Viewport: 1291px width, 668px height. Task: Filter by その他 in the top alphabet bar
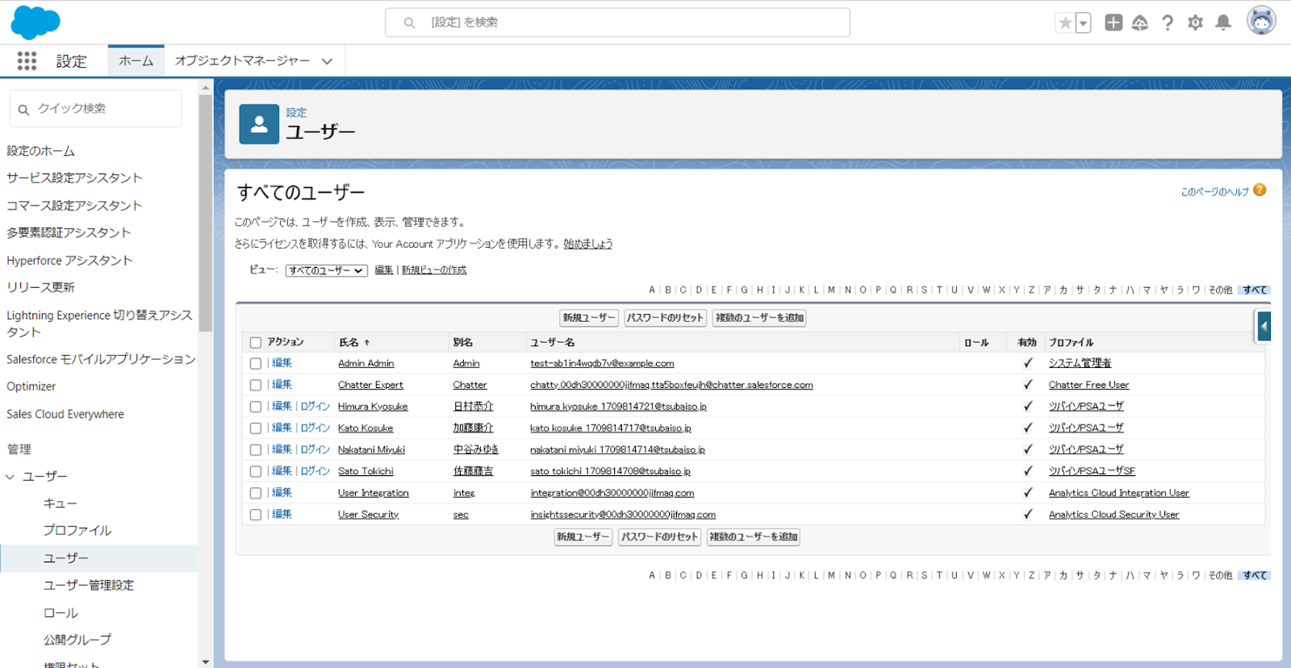(x=1220, y=290)
